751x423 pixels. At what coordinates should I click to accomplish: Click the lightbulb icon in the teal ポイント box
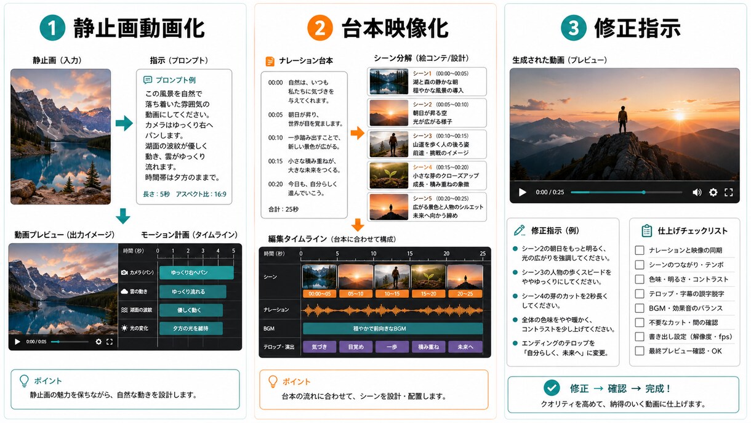click(x=24, y=381)
